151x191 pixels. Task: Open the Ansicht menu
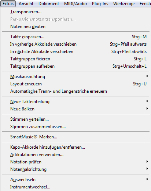(x=26, y=4)
